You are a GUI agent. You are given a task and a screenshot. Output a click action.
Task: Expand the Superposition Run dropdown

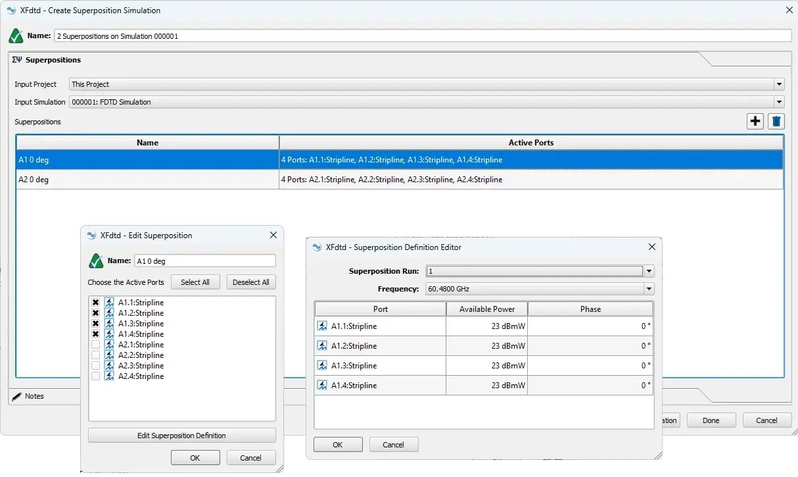point(649,271)
